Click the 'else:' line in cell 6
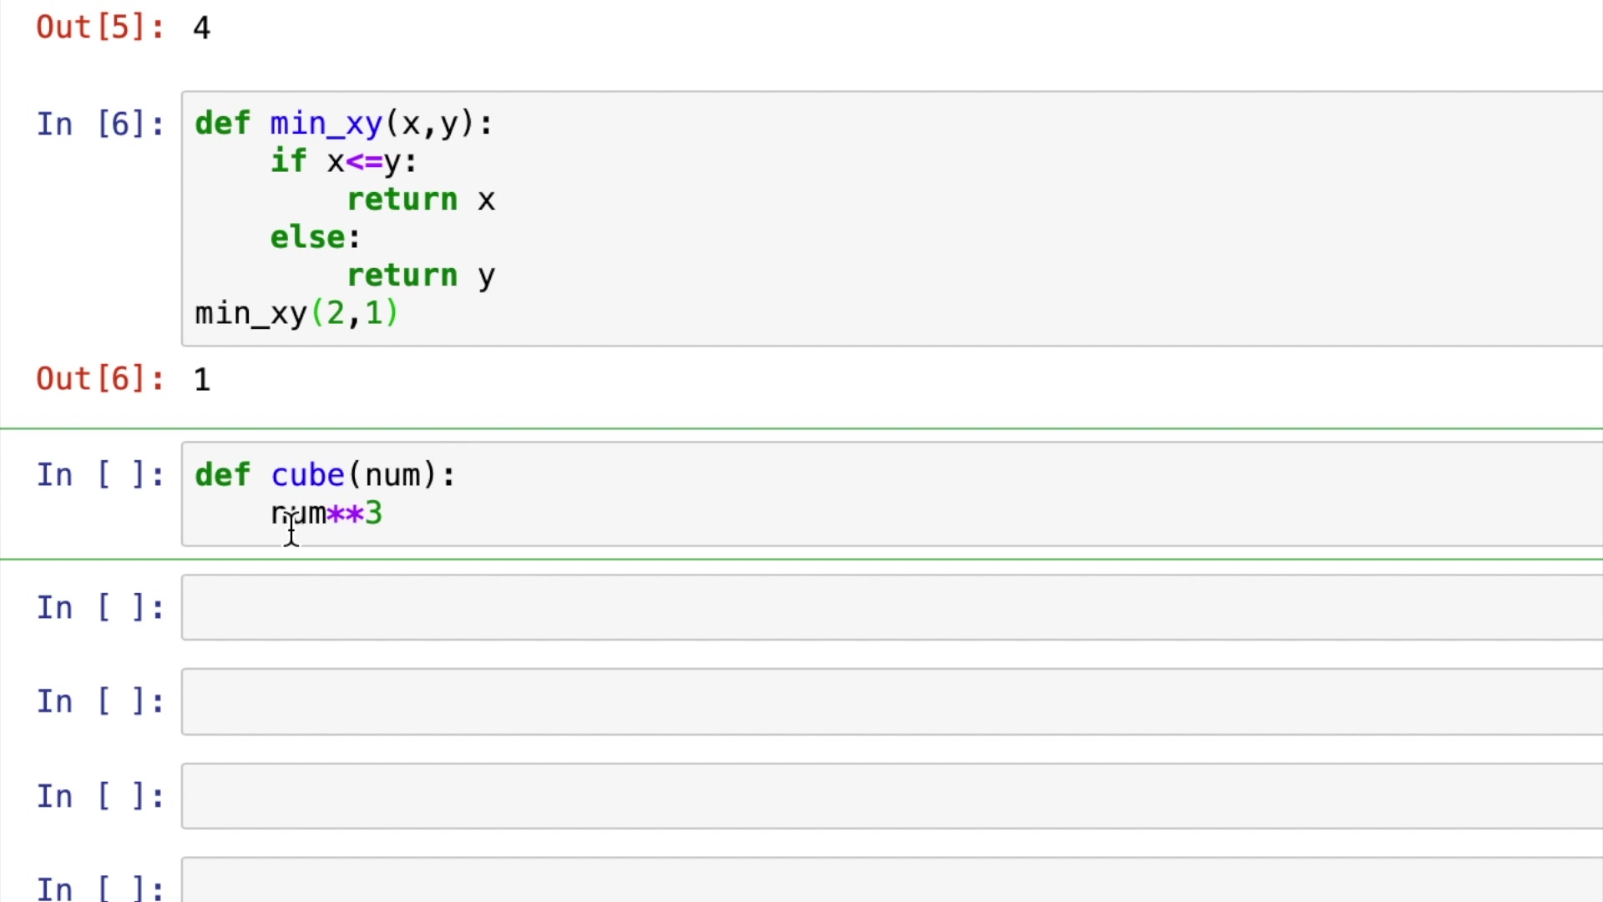The image size is (1603, 902). (315, 237)
